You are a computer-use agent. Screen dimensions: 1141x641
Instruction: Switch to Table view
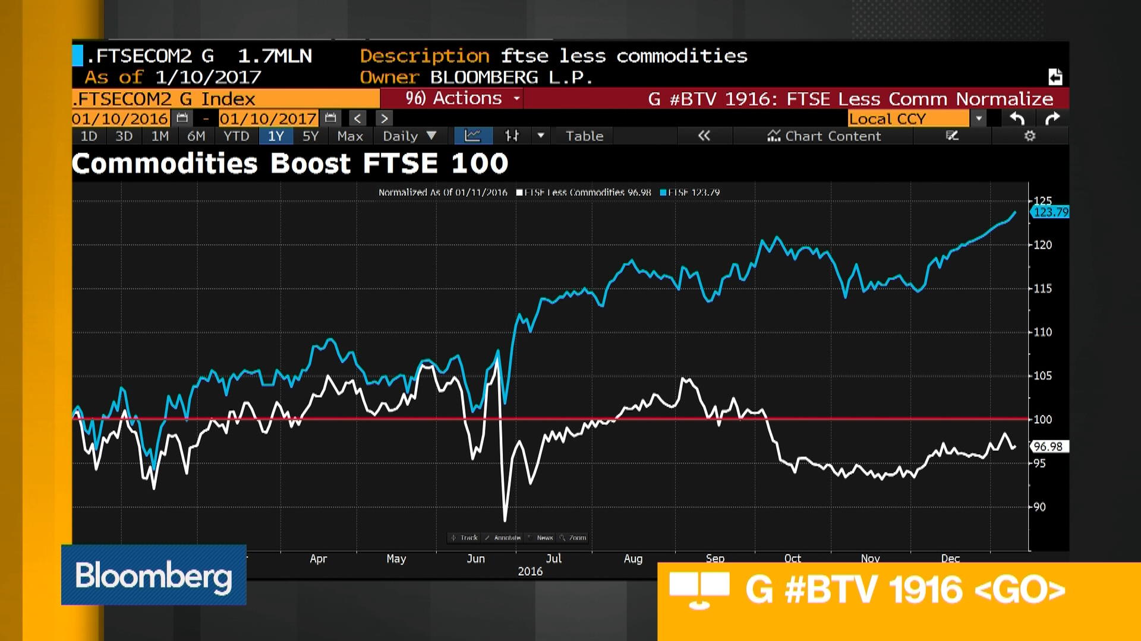(584, 136)
